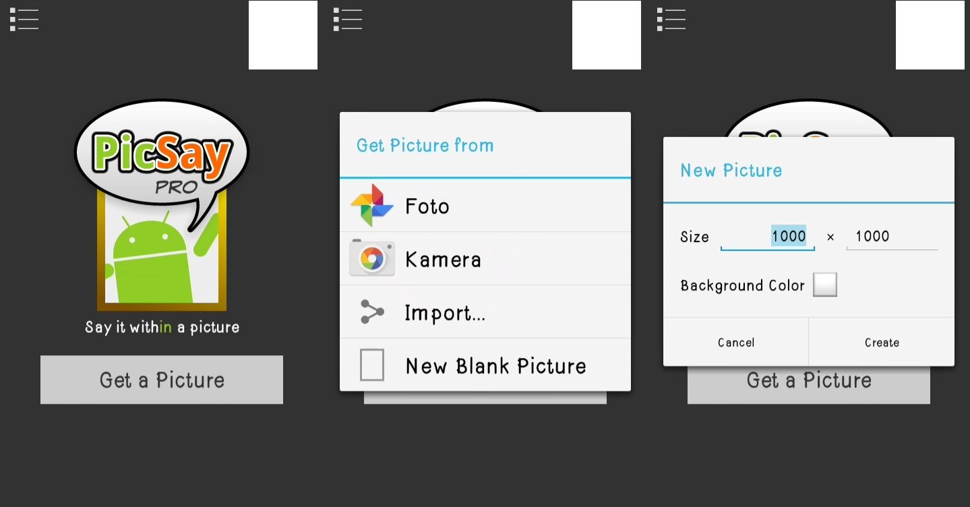970x507 pixels.
Task: Tap Get a Picture behind the New Picture dialog
Action: pos(808,383)
